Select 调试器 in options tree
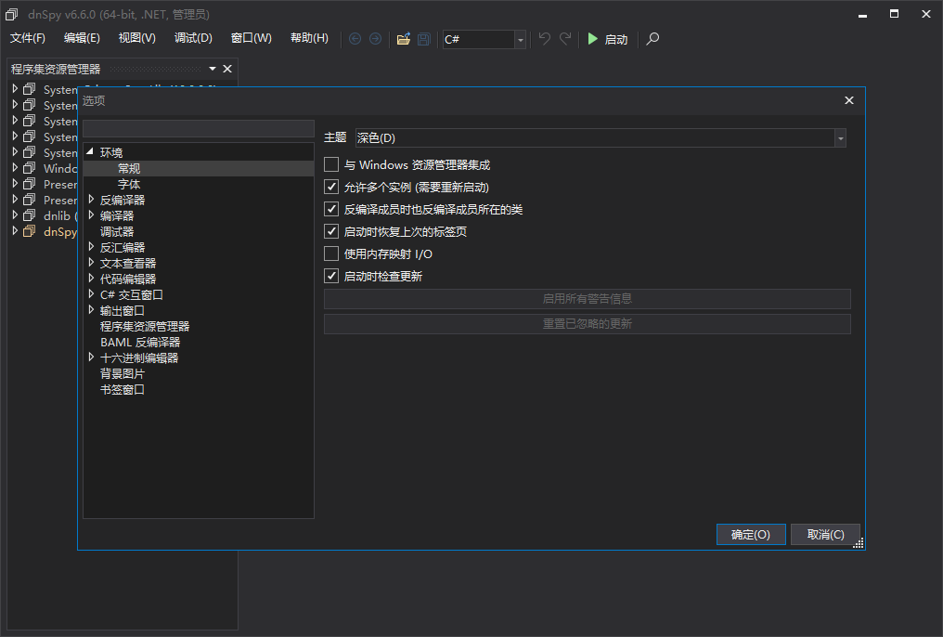The height and width of the screenshot is (637, 943). pyautogui.click(x=117, y=231)
